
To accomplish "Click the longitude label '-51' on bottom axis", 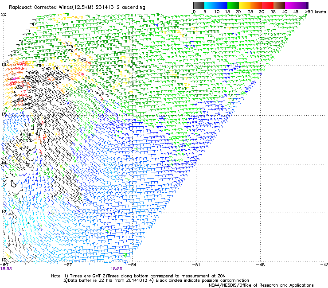I will pyautogui.click(x=196, y=265).
